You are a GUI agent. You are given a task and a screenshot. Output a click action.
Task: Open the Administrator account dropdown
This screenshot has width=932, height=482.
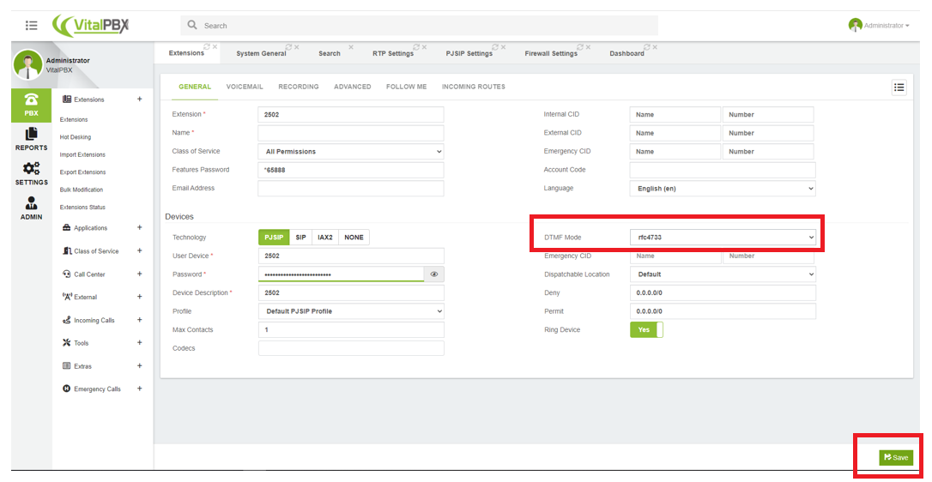(879, 26)
